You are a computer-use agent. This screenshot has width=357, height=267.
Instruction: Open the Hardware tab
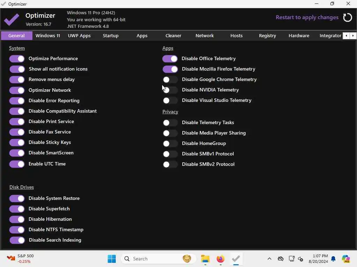tap(299, 36)
